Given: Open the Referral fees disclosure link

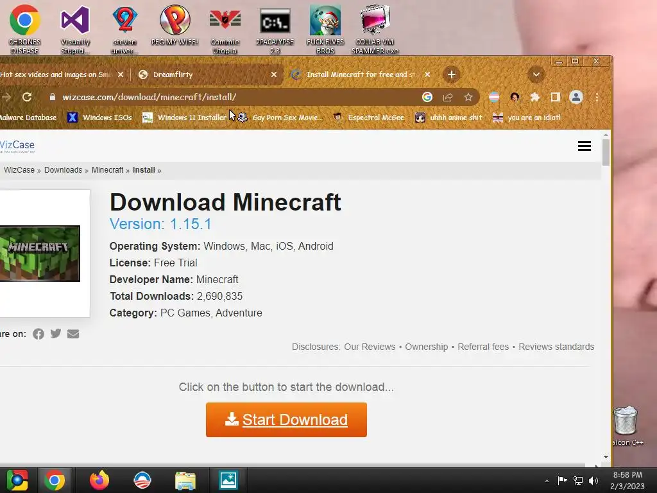Looking at the screenshot, I should (483, 347).
